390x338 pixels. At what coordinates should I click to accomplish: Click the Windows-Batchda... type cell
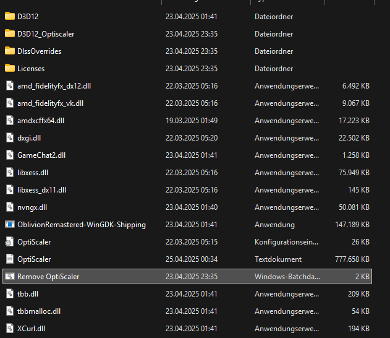(287, 277)
